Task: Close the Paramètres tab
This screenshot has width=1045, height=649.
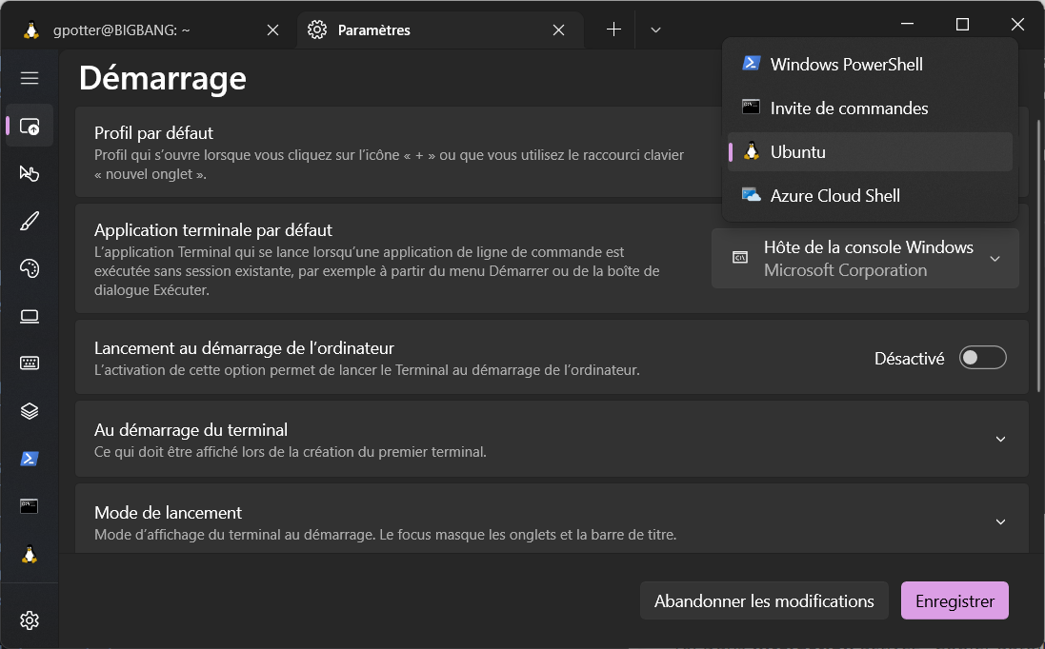Action: pos(558,29)
